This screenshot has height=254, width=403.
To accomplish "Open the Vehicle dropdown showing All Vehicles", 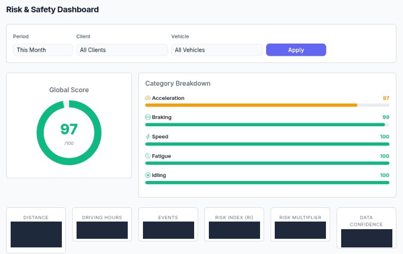I will 217,50.
